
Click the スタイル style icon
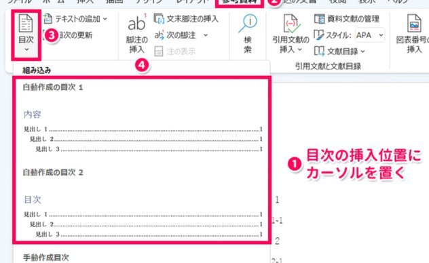click(318, 35)
